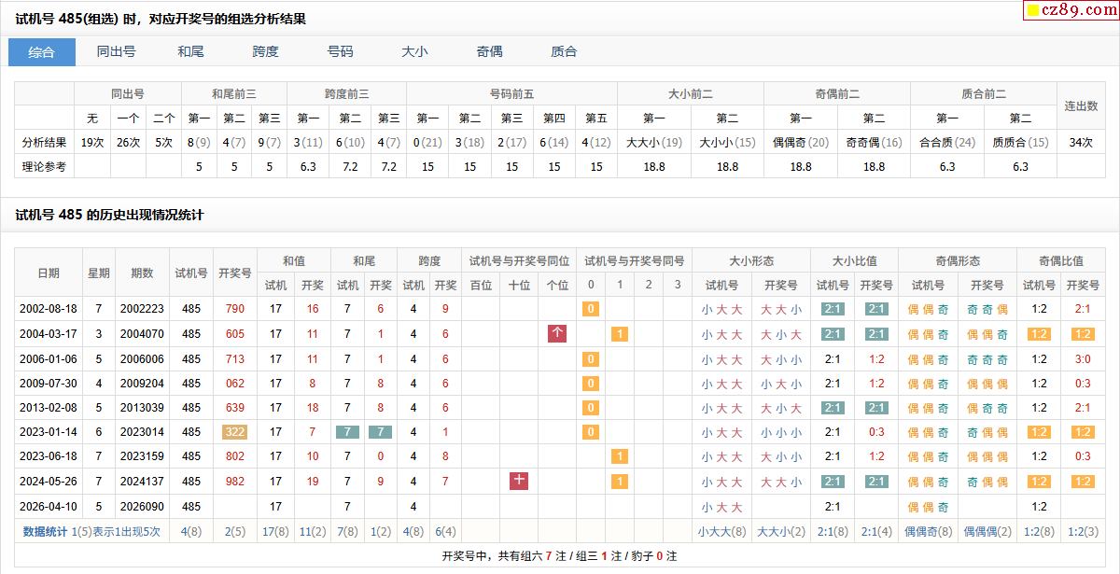
Task: Switch to the 综合 tab
Action: pos(42,52)
